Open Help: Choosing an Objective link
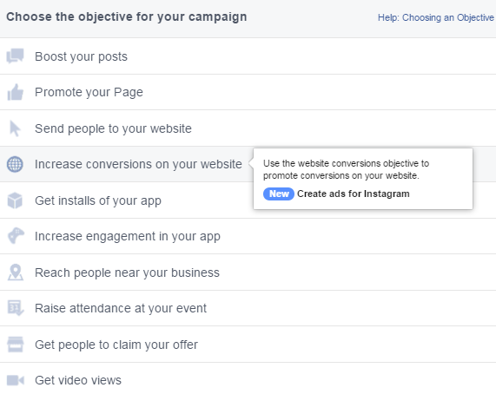The height and width of the screenshot is (394, 496). click(435, 17)
